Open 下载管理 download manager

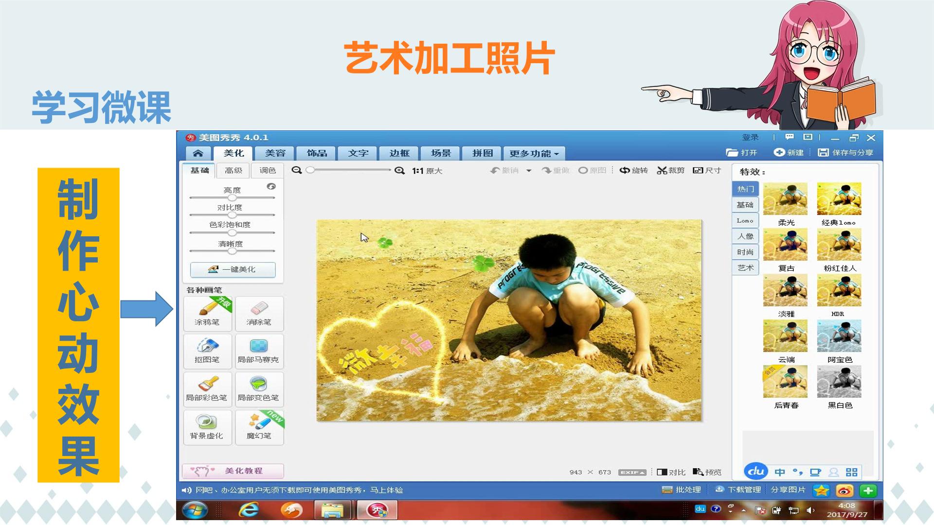(x=737, y=490)
